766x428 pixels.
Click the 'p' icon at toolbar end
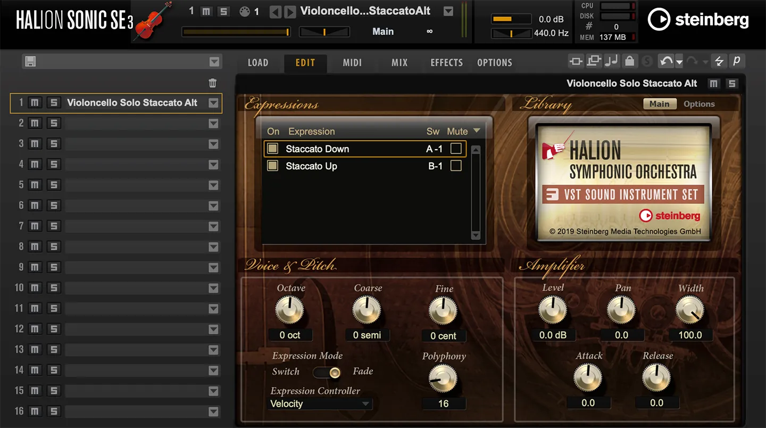(x=737, y=61)
